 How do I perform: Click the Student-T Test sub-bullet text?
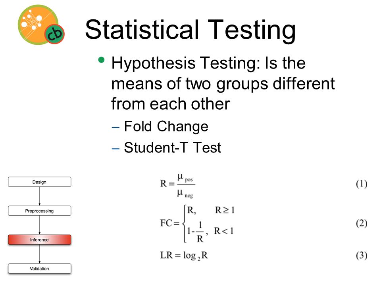(173, 147)
